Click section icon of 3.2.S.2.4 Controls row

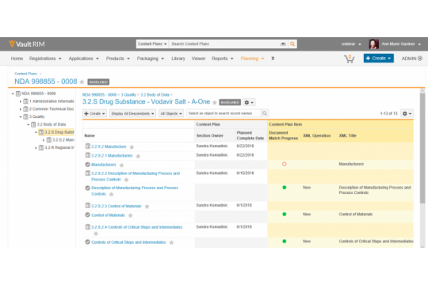click(88, 226)
